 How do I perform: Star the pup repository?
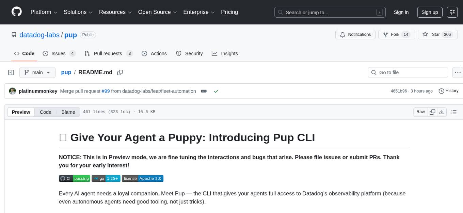tap(437, 34)
